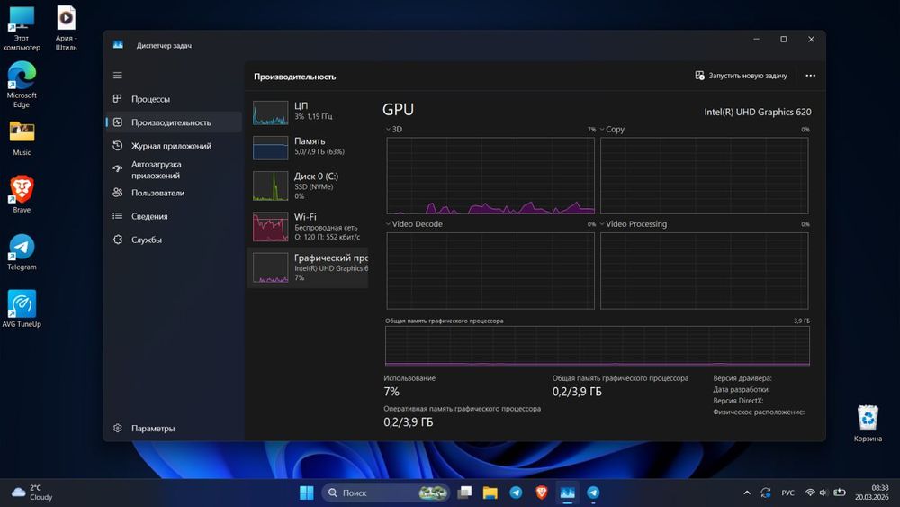Open the Cloudy weather widget
The height and width of the screenshot is (507, 900).
pyautogui.click(x=31, y=493)
